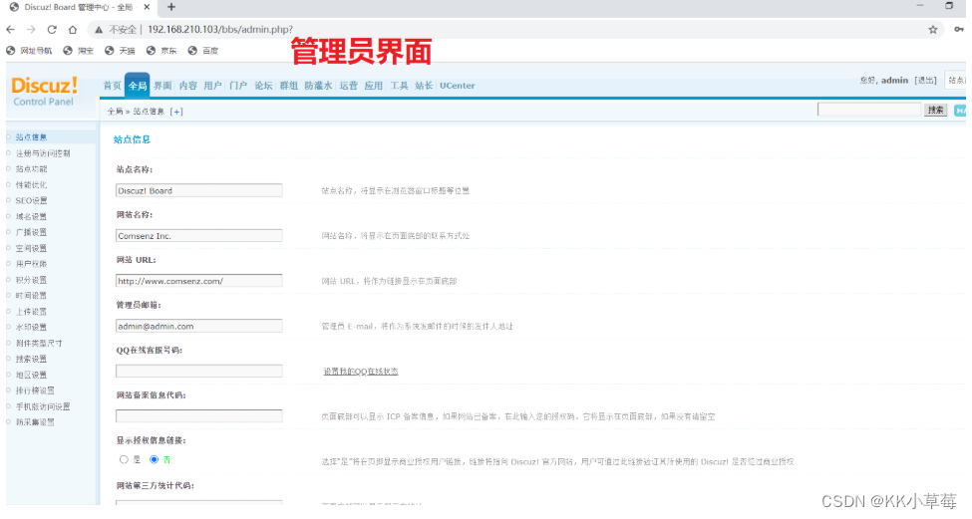Open the 网址导航 bookmark

tap(29, 51)
